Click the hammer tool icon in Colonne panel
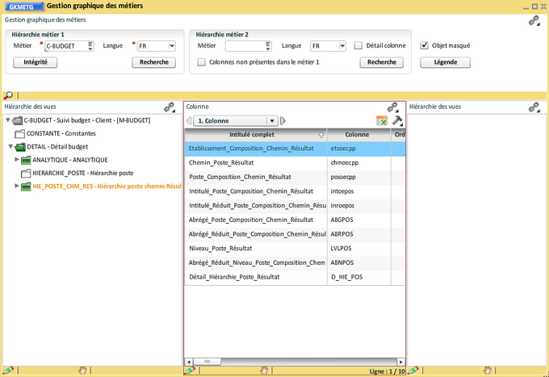 click(x=397, y=120)
